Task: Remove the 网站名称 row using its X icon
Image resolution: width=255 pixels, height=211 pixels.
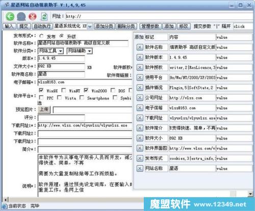Action: coord(140,168)
